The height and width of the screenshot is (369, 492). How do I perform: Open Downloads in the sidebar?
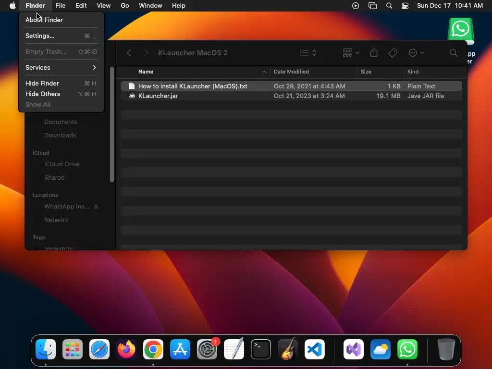[60, 135]
